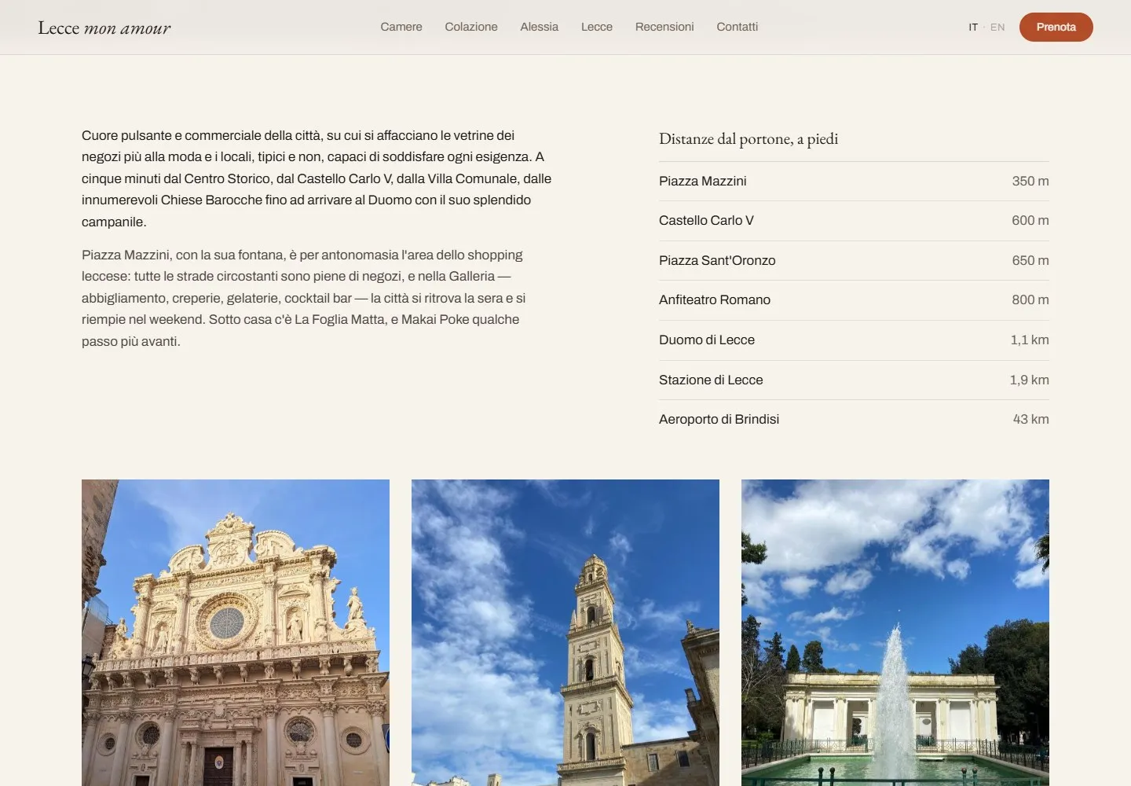Click the 43 km distance value
The width and height of the screenshot is (1131, 786).
coord(1031,419)
